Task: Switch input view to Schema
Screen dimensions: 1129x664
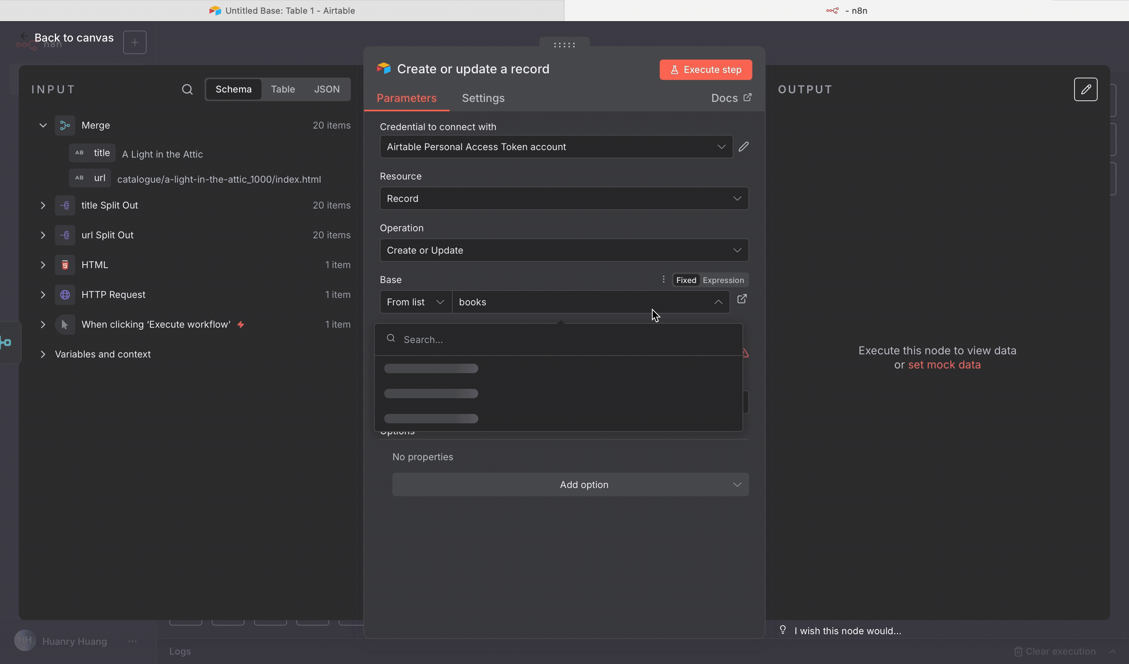Action: tap(233, 89)
